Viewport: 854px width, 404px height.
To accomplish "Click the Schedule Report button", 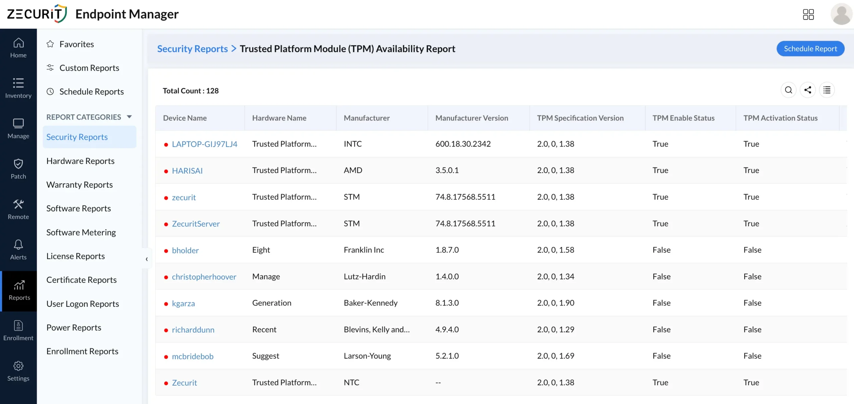I will click(810, 49).
